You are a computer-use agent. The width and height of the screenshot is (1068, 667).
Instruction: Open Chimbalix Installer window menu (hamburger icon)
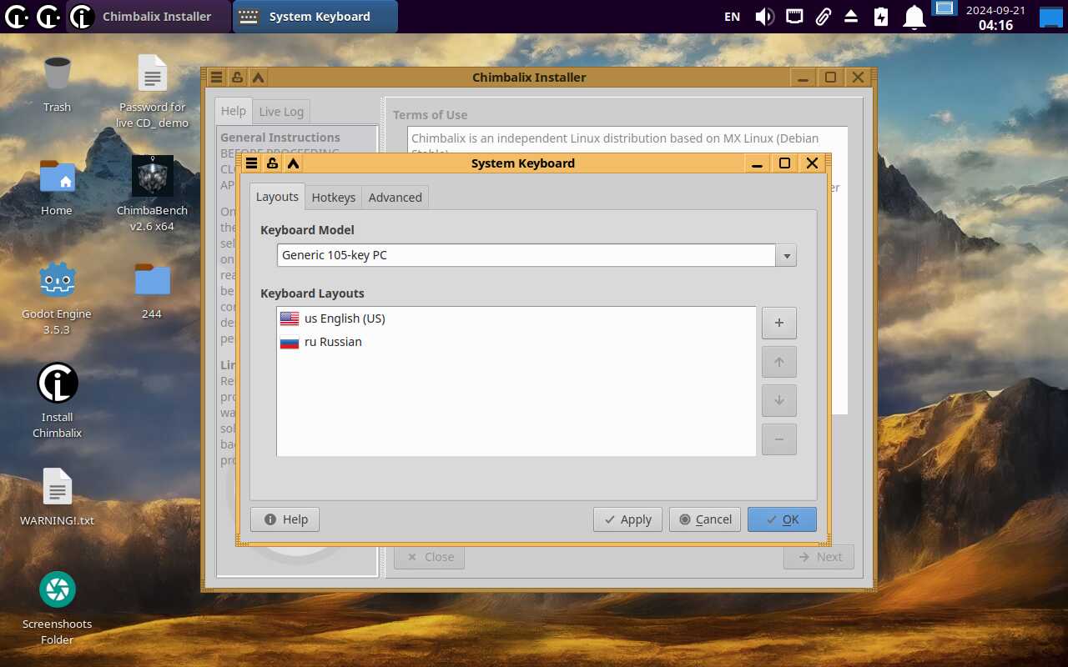pyautogui.click(x=216, y=78)
